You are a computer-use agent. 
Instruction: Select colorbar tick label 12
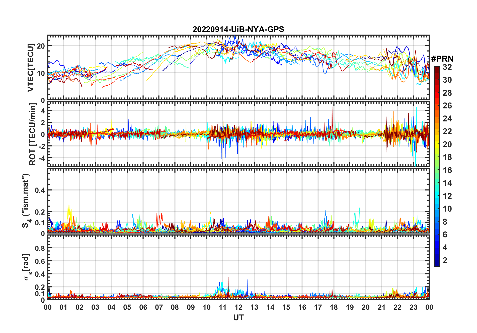tap(447, 196)
